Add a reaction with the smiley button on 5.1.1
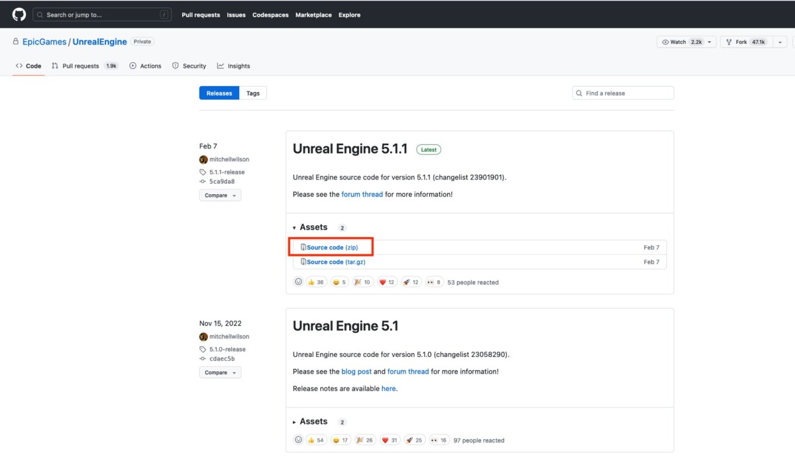Screen dimensions: 795x463 (x=298, y=282)
